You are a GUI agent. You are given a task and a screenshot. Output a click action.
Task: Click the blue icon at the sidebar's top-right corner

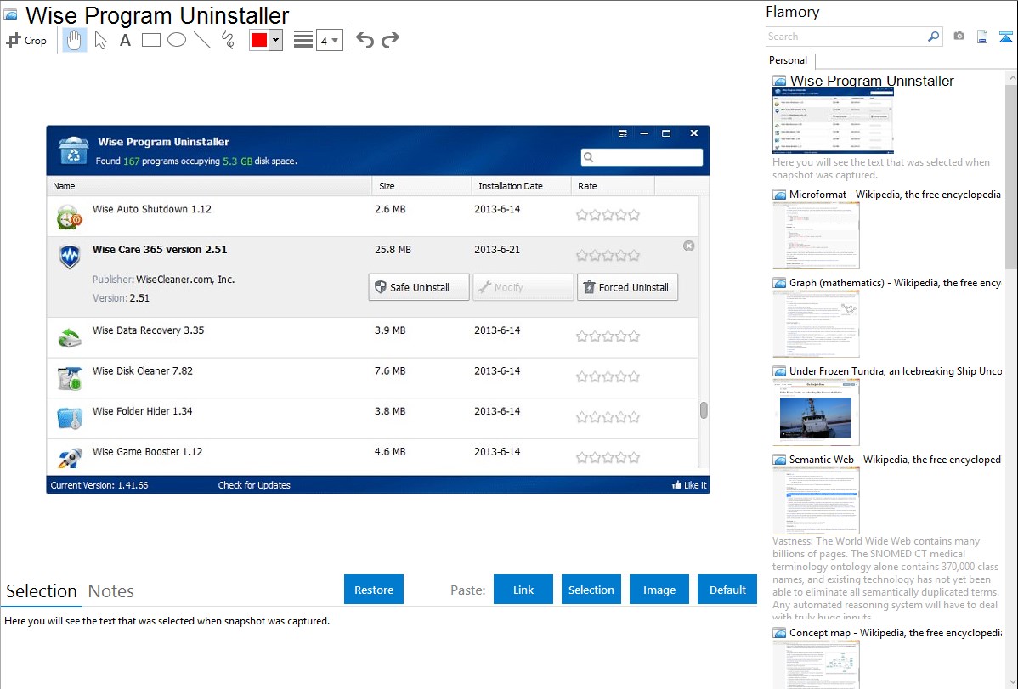coord(1005,37)
